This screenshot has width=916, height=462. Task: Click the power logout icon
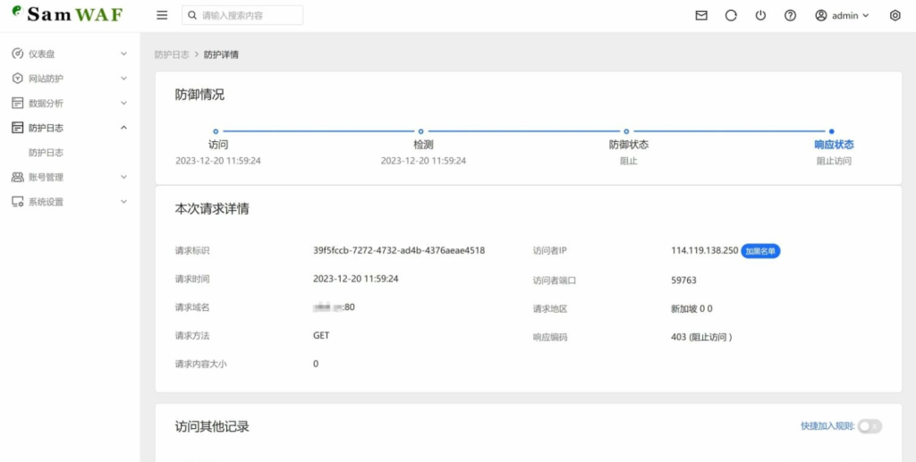coord(760,15)
